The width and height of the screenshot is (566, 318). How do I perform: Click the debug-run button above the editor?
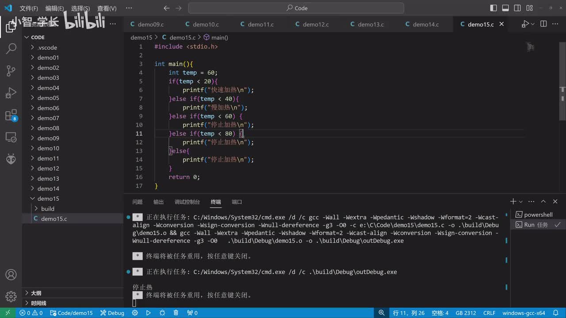point(525,24)
